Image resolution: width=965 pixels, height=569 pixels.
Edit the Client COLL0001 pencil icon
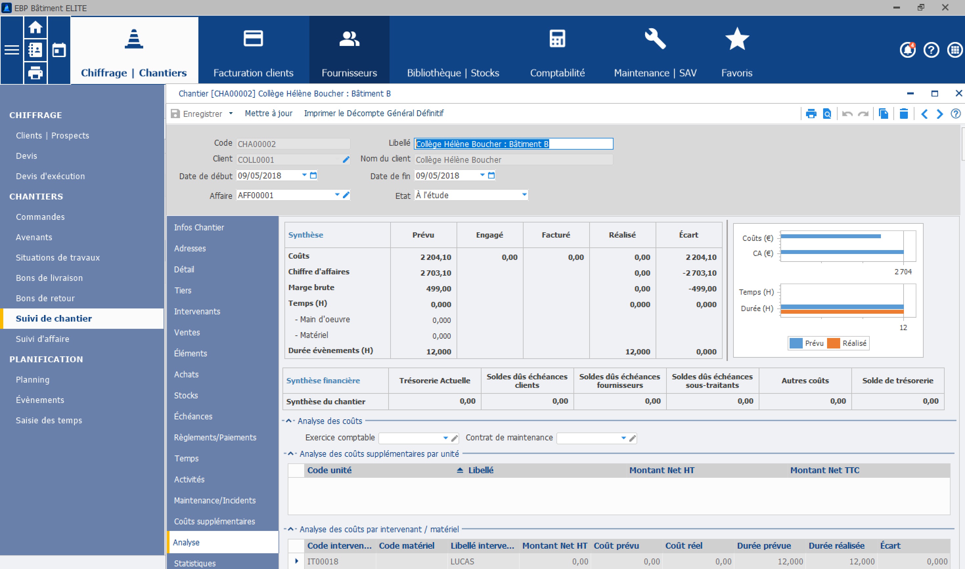(346, 159)
